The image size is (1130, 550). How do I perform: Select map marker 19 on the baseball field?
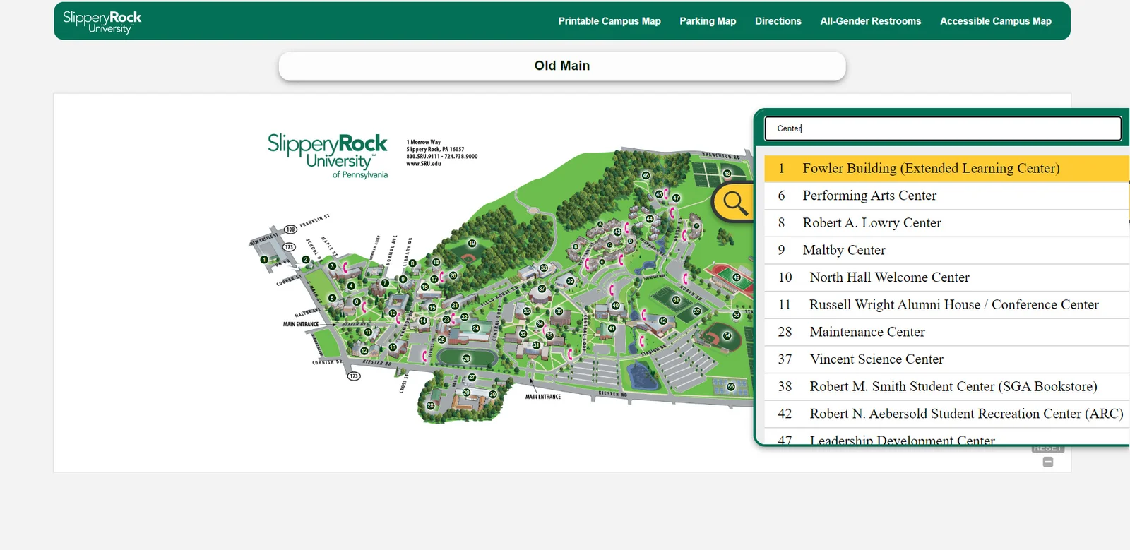tap(472, 243)
